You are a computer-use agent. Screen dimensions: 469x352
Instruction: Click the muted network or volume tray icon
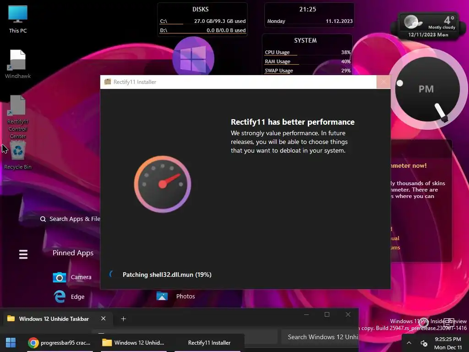[424, 343]
